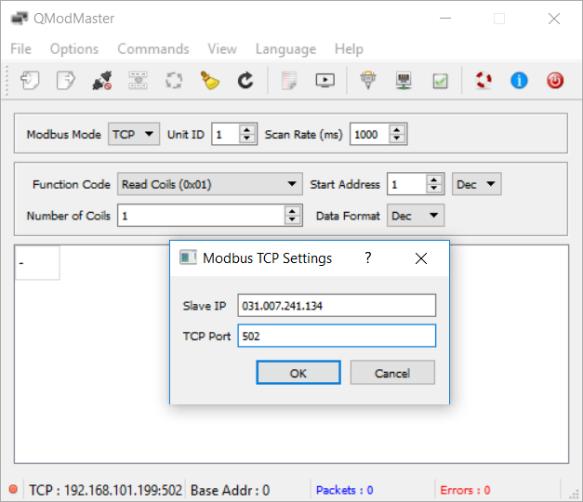This screenshot has height=502, width=583.
Task: Click the Slave IP input field
Action: pos(337,306)
